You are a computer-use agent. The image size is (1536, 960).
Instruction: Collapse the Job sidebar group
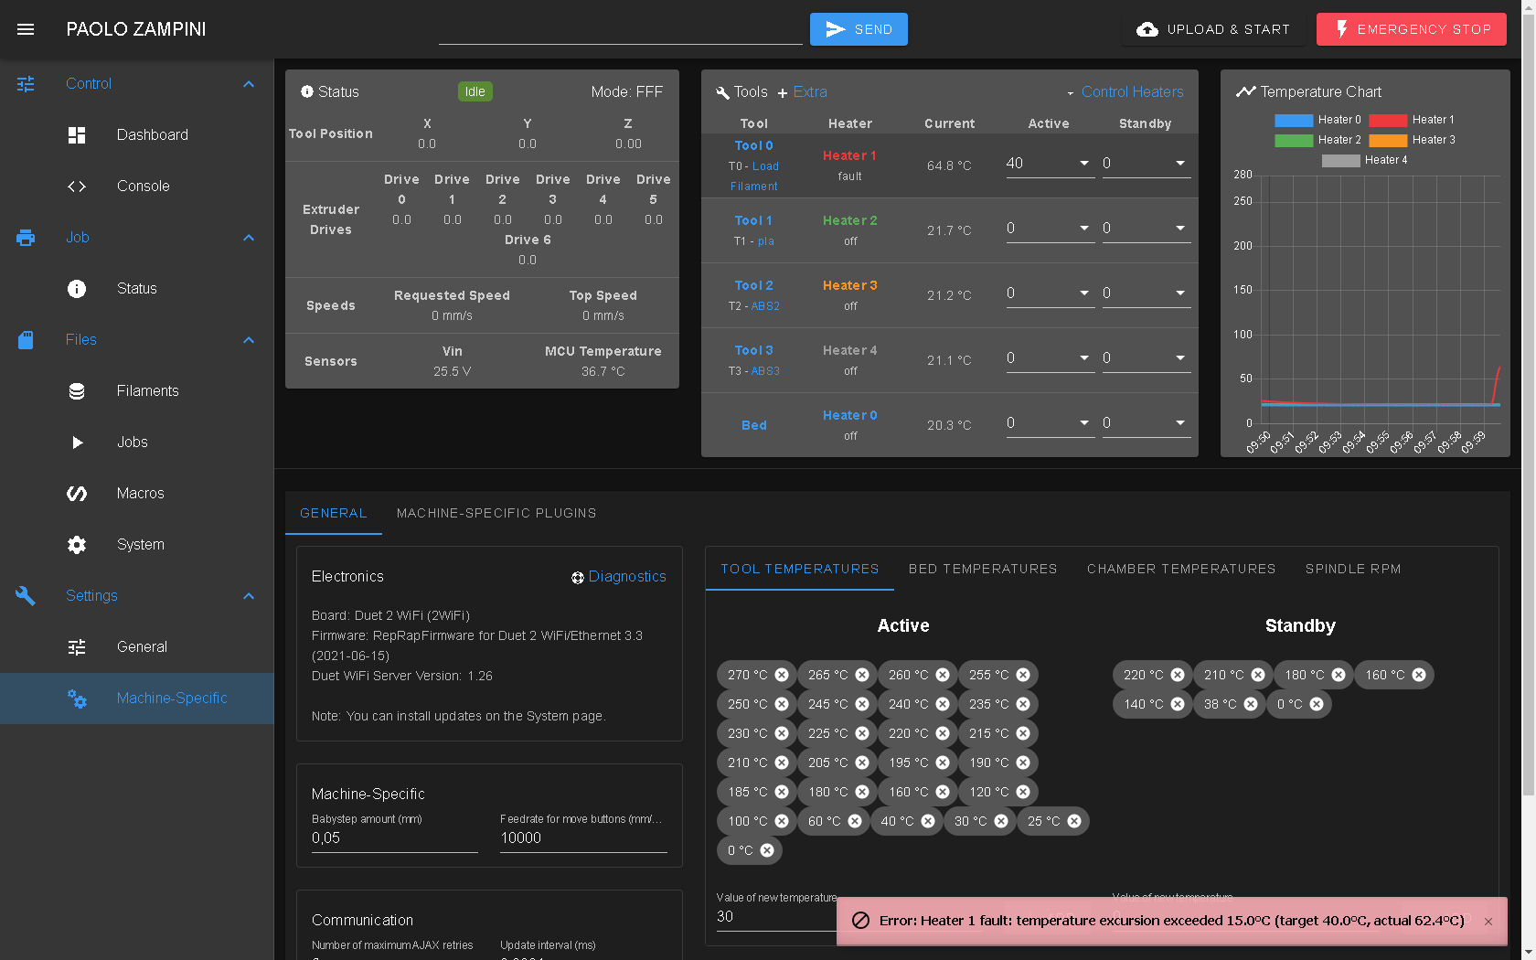(249, 238)
